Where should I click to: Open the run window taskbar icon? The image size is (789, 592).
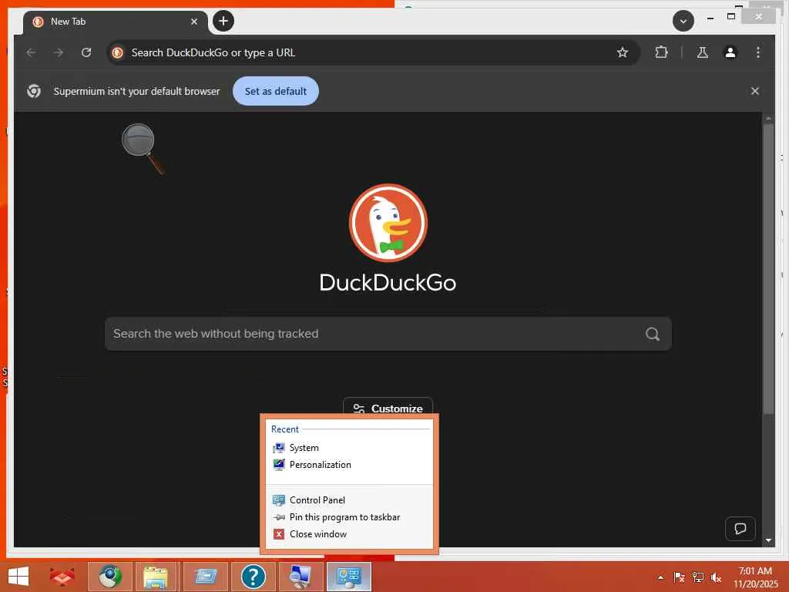206,577
